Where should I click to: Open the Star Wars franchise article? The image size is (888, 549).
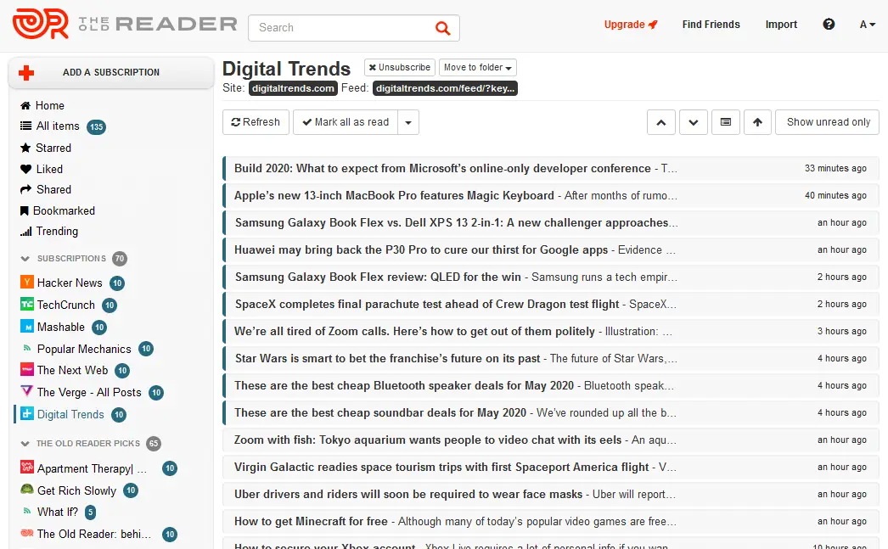pyautogui.click(x=550, y=359)
